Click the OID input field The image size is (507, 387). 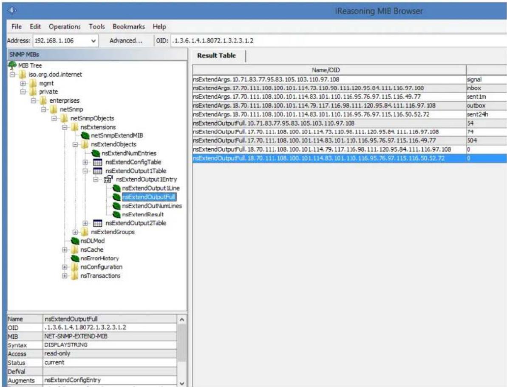point(339,41)
